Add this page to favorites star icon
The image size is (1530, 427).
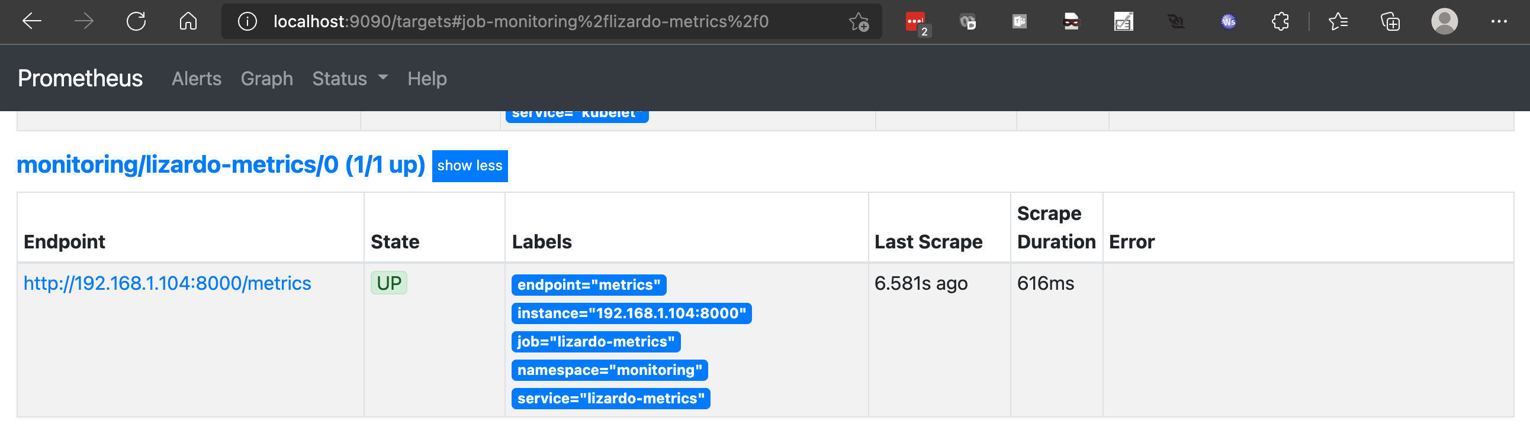coord(858,22)
